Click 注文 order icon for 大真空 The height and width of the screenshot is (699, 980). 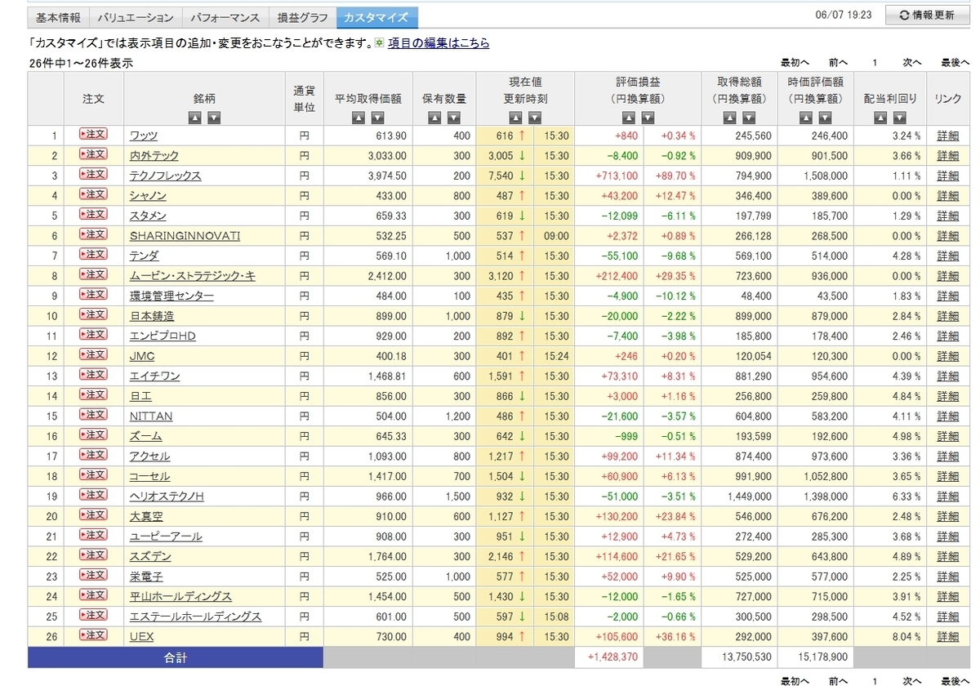click(93, 515)
